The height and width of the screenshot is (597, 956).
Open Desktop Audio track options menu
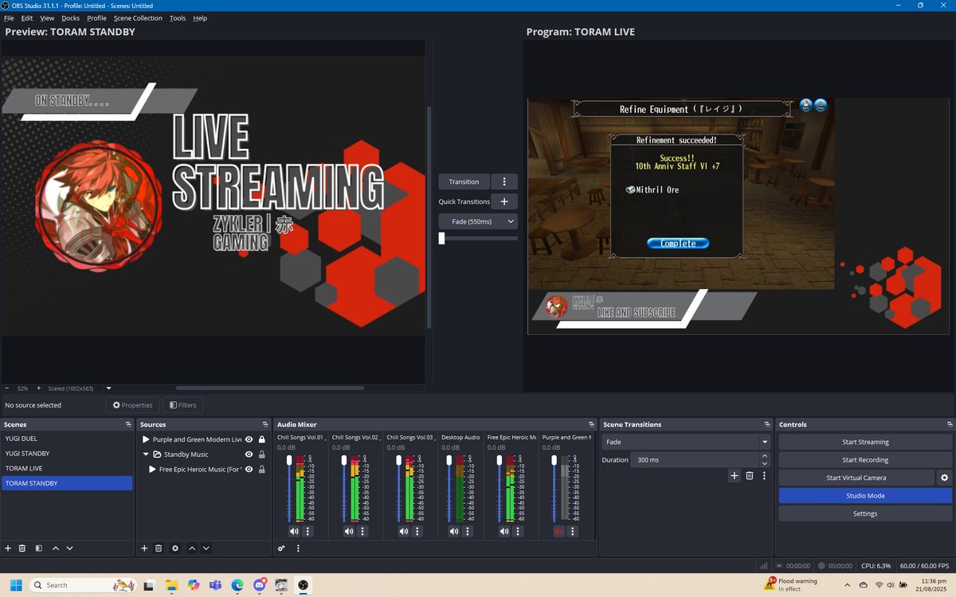[468, 531]
